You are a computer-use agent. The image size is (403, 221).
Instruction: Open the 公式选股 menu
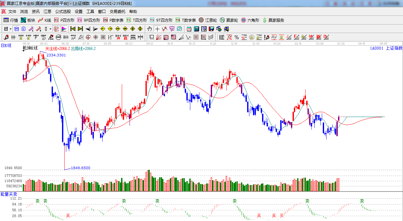pos(63,11)
